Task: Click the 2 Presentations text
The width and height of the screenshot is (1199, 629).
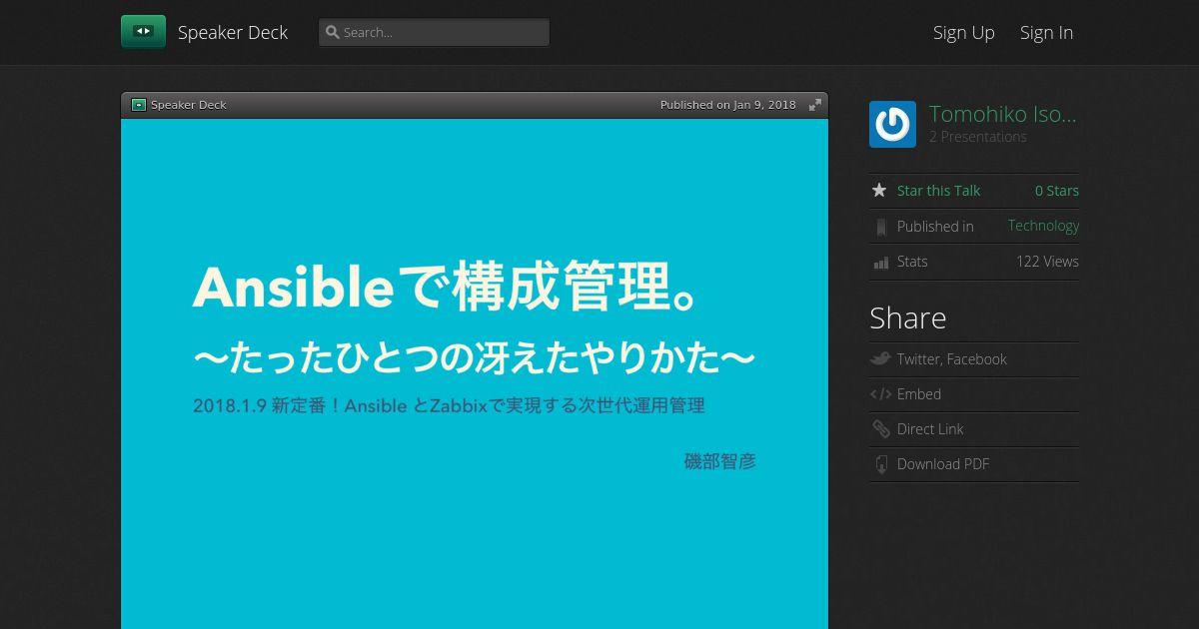Action: click(x=978, y=137)
